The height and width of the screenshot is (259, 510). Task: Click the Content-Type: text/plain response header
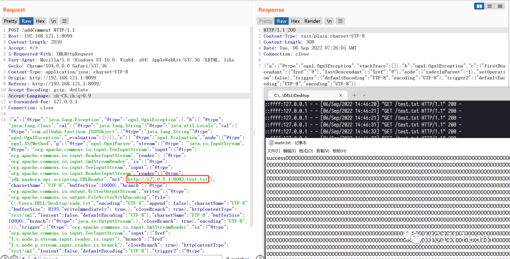pos(314,36)
